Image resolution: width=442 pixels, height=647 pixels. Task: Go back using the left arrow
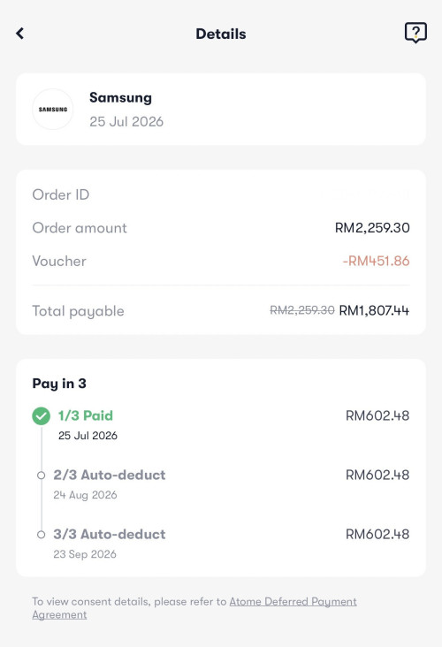point(19,34)
